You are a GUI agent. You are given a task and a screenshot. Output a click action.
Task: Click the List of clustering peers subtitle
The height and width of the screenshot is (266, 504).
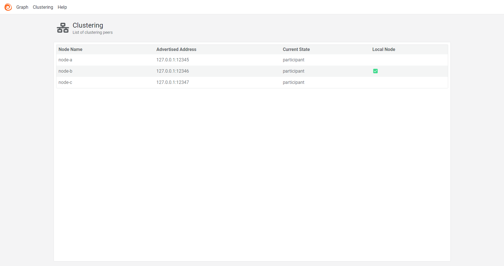click(93, 32)
